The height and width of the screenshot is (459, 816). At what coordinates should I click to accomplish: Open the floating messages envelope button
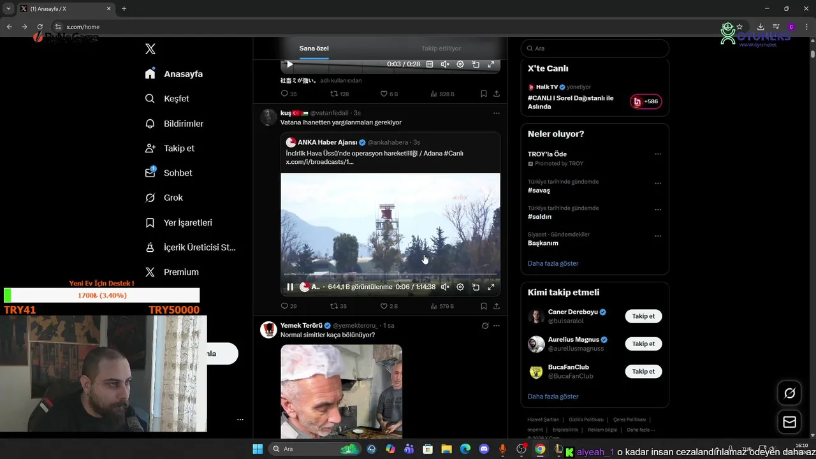(x=789, y=422)
